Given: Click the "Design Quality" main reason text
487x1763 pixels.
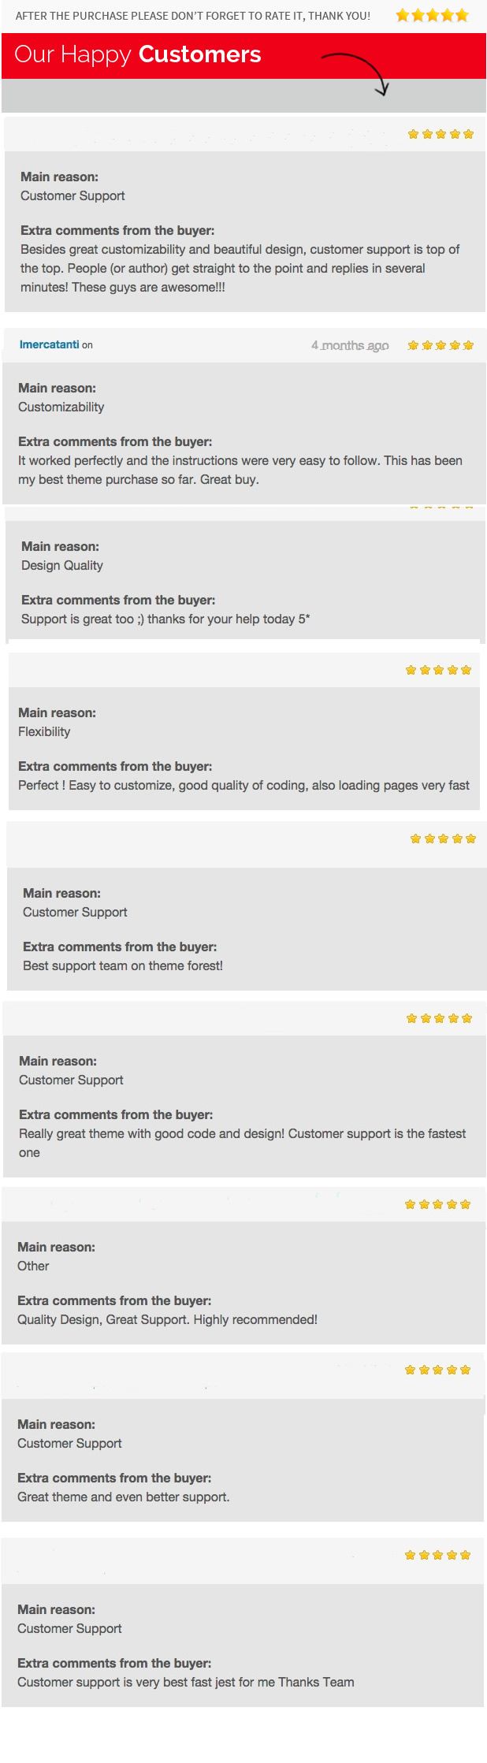Looking at the screenshot, I should pos(62,565).
